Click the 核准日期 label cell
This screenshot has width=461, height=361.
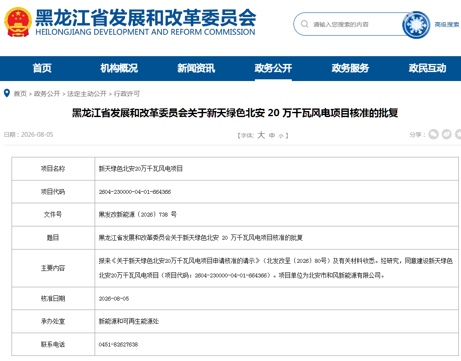pyautogui.click(x=53, y=298)
